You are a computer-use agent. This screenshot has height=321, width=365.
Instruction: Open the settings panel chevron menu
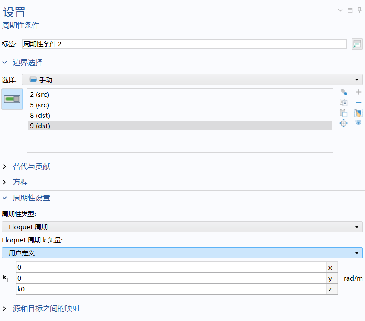(x=340, y=10)
